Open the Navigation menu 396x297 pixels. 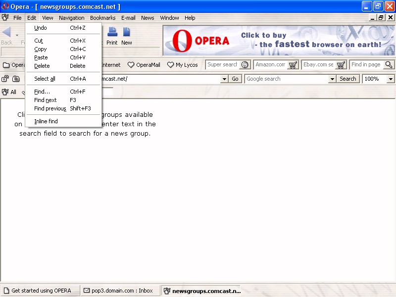tap(72, 18)
